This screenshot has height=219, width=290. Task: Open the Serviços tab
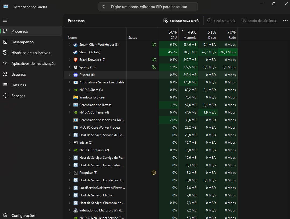[31, 96]
